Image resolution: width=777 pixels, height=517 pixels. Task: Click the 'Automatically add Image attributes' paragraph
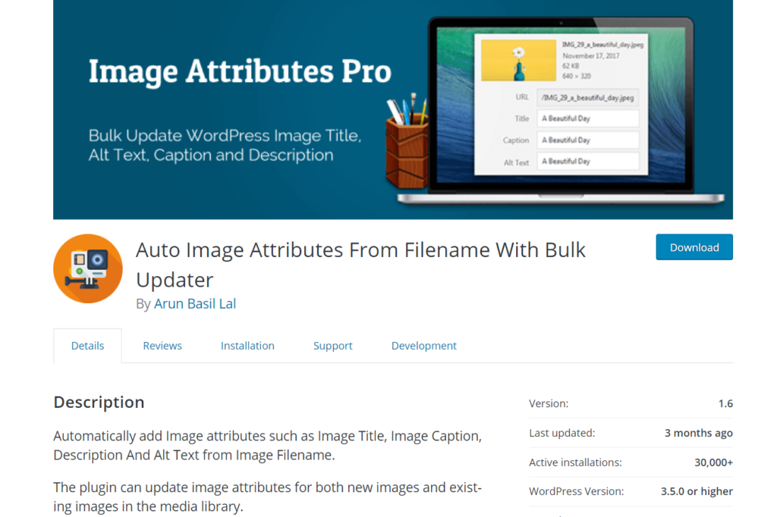pos(268,445)
